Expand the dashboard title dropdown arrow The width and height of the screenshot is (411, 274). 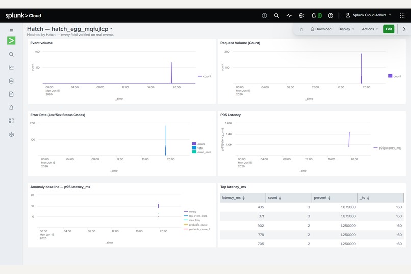(111, 29)
